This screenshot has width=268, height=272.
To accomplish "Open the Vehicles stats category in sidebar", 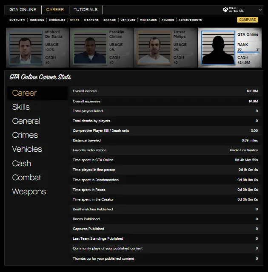I will [27, 149].
